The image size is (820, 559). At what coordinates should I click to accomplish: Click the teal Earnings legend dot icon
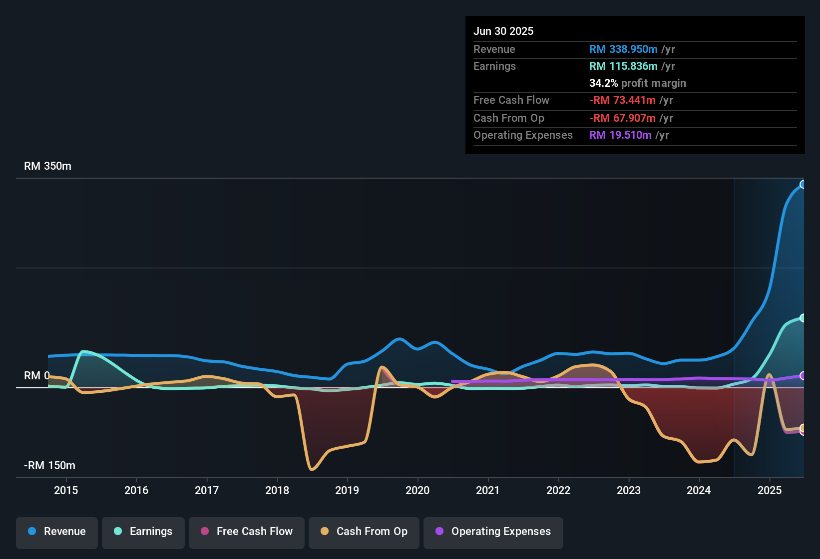[x=117, y=532]
